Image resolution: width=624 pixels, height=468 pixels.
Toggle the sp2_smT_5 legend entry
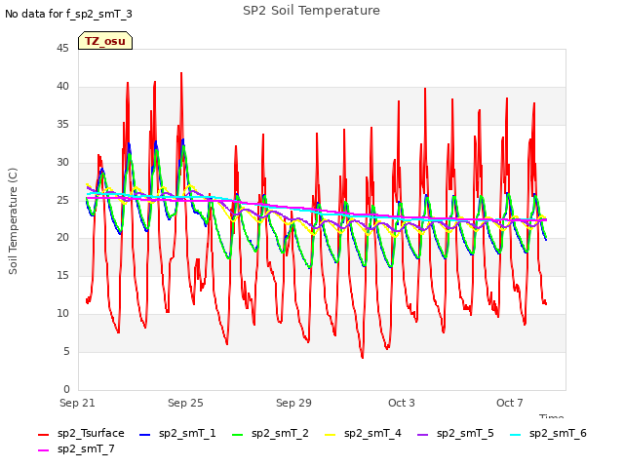[x=455, y=433]
